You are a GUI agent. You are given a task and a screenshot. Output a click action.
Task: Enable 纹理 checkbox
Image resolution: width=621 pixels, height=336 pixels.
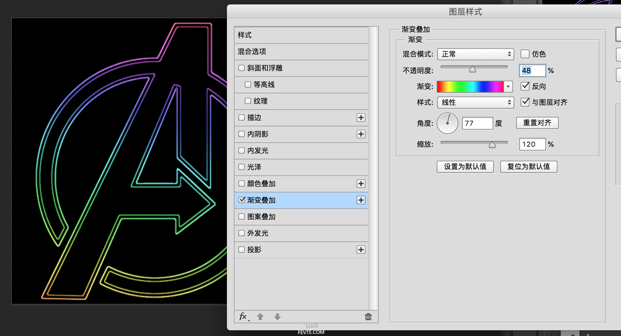pos(248,101)
